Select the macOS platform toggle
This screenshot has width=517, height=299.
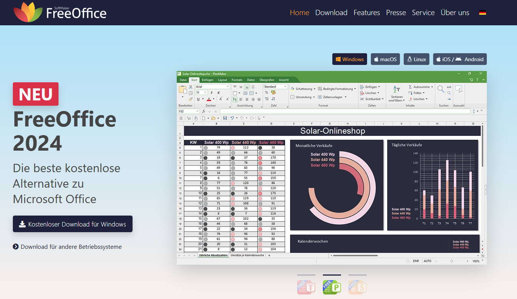(x=385, y=59)
